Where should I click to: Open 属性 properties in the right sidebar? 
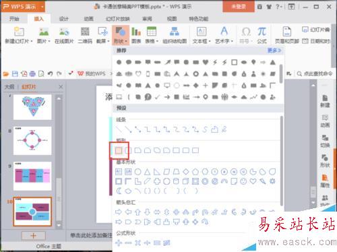click(x=325, y=181)
